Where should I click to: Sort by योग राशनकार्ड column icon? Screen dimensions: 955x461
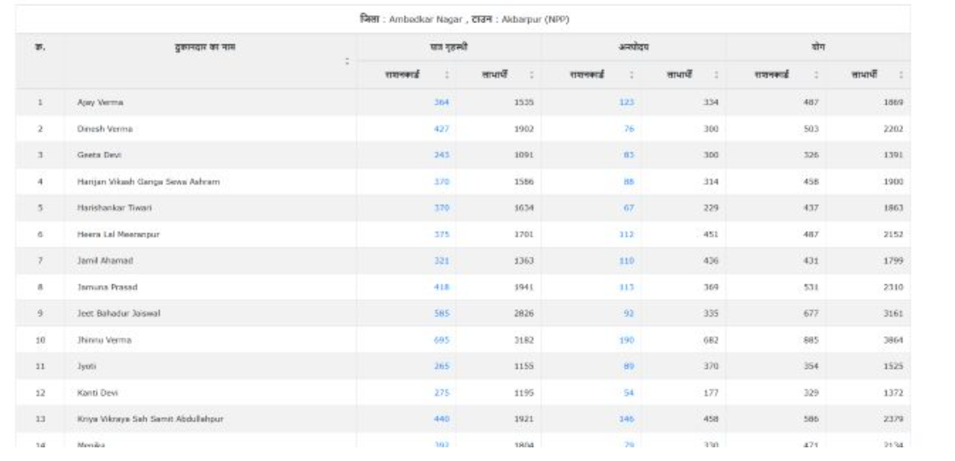815,75
